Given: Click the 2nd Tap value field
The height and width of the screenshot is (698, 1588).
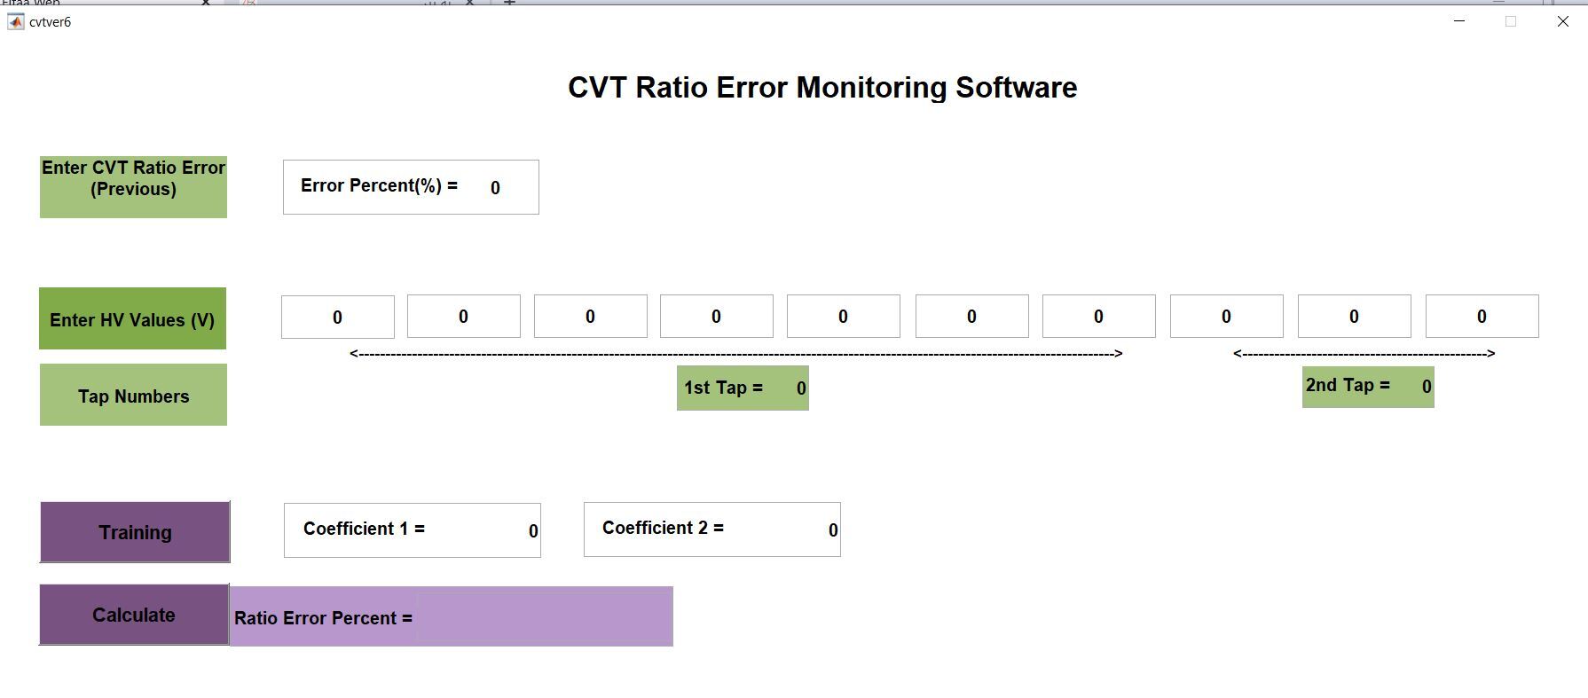Looking at the screenshot, I should click(x=1425, y=387).
